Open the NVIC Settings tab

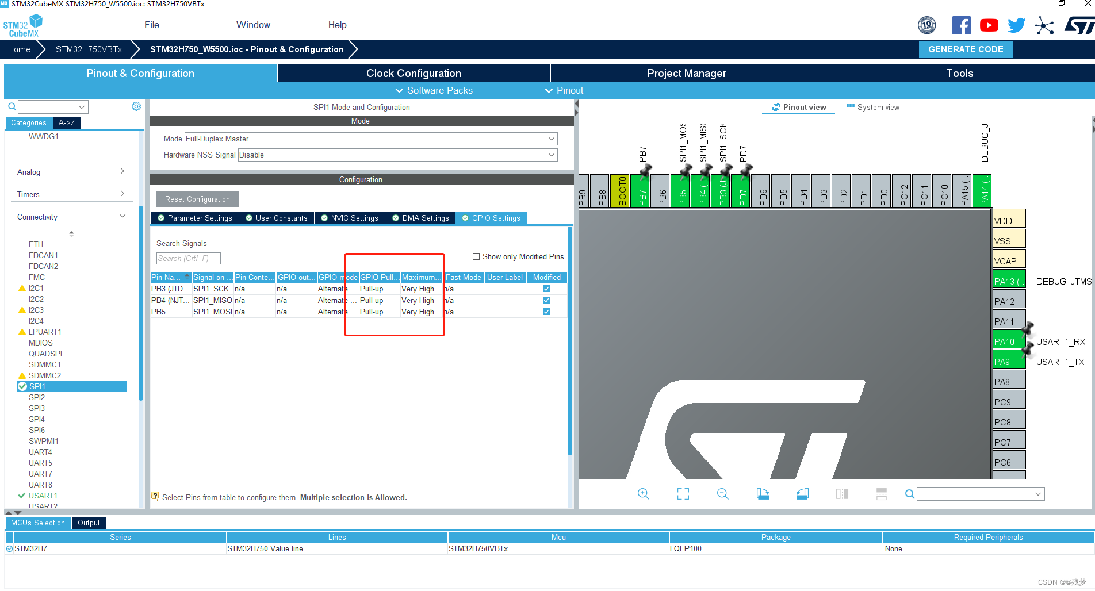(350, 218)
